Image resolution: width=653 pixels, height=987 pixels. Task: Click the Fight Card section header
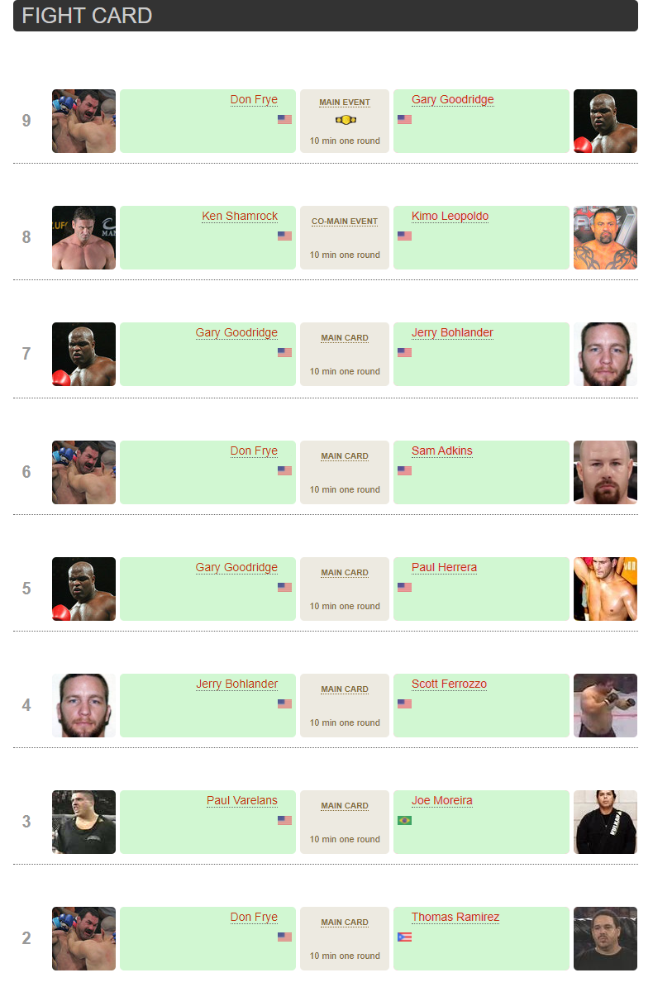tap(87, 16)
